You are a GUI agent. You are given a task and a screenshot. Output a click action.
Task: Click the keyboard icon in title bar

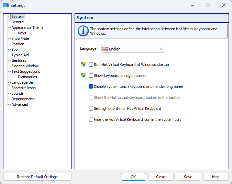(6, 5)
